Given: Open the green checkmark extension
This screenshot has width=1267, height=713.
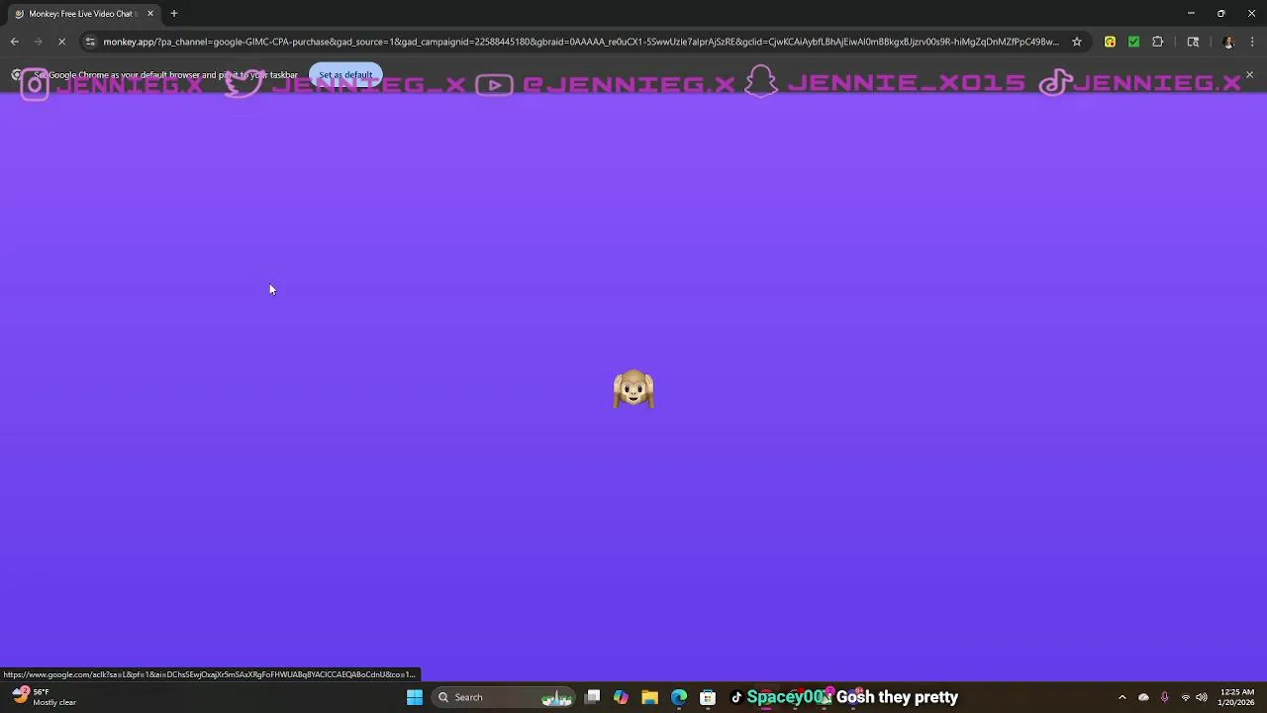Looking at the screenshot, I should 1133,42.
